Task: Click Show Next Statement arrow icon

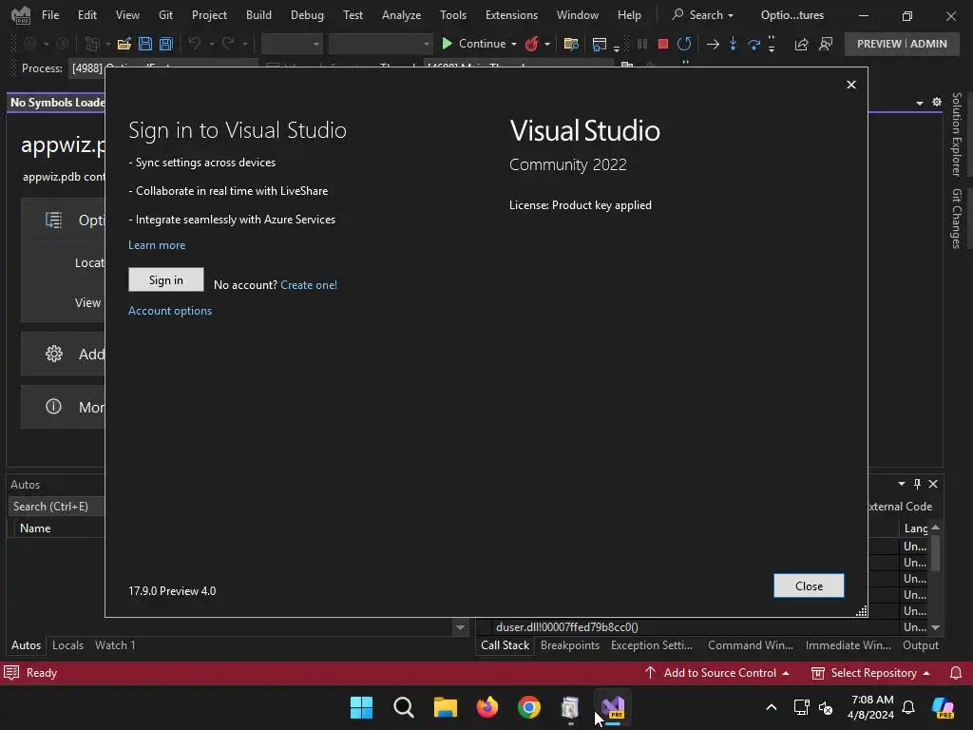Action: [x=713, y=44]
